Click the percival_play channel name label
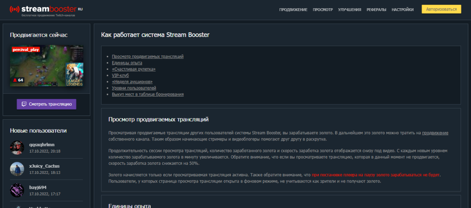Viewport: 471px width, 208px height. (x=26, y=50)
